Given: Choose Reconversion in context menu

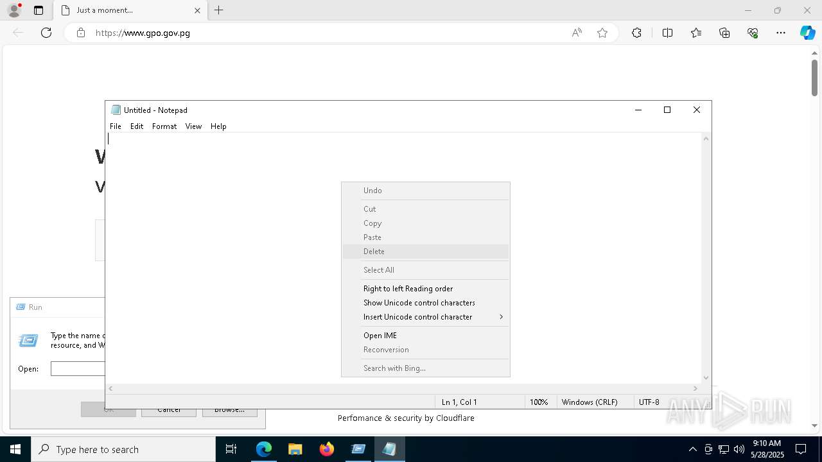Looking at the screenshot, I should pyautogui.click(x=426, y=350).
